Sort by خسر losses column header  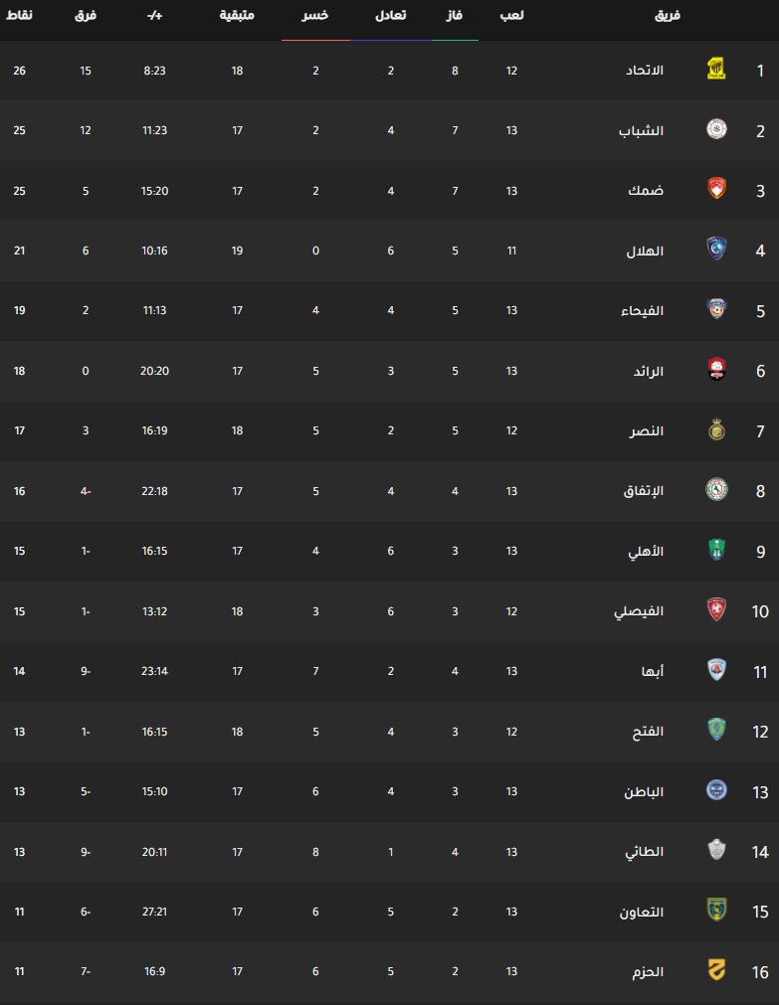pos(315,15)
